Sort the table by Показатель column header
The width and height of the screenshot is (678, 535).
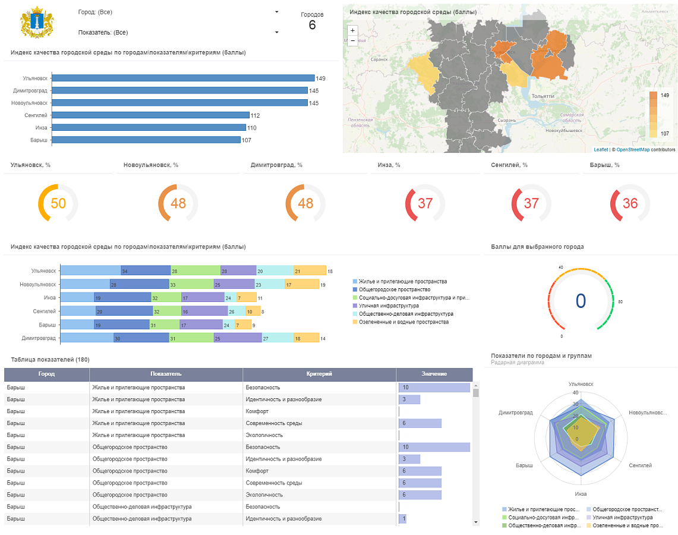166,374
